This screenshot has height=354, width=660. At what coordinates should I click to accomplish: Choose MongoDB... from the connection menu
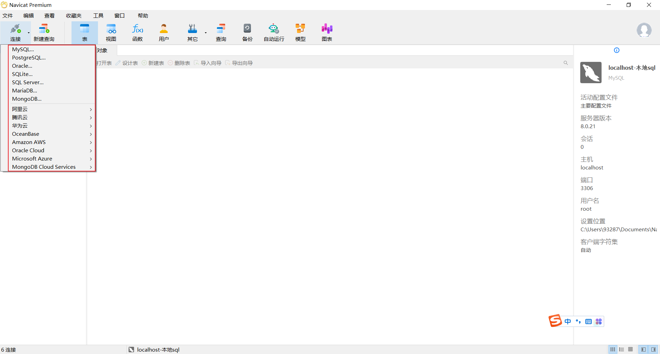[52, 99]
